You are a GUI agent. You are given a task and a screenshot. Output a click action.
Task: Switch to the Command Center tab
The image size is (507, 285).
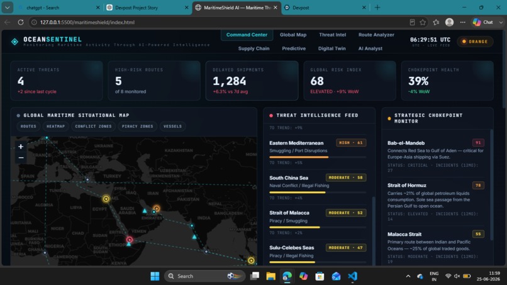click(x=247, y=35)
